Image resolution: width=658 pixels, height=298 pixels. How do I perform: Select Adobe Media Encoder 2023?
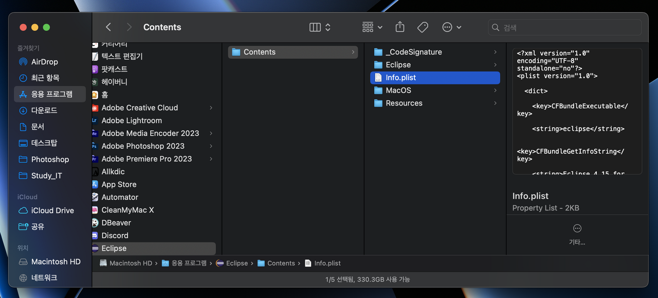point(154,133)
